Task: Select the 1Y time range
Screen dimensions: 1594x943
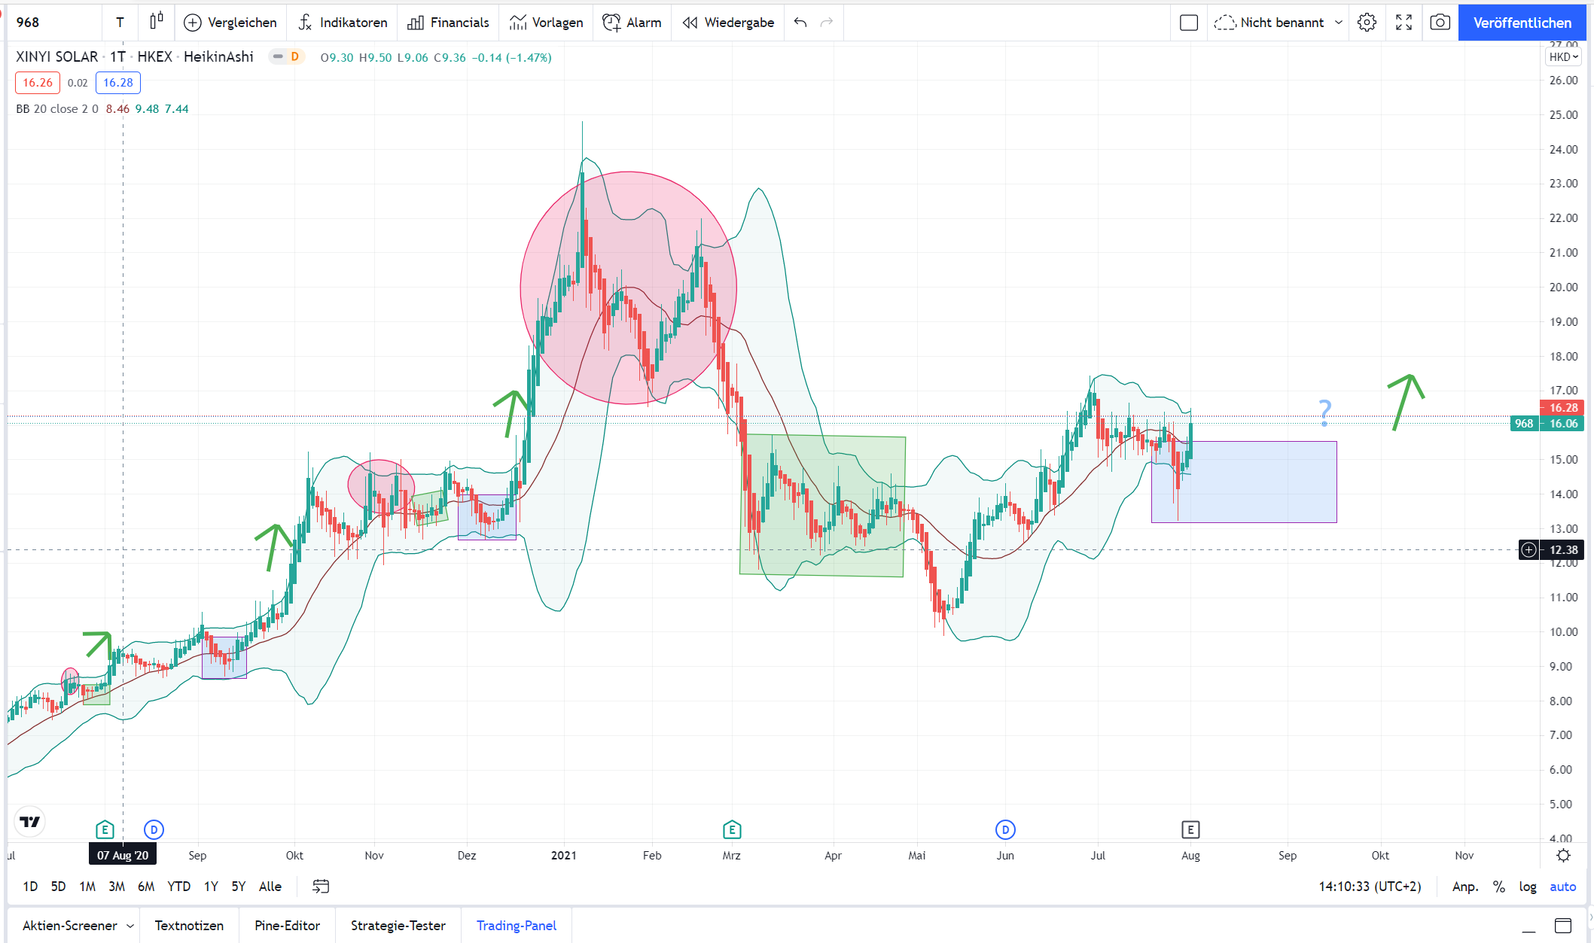Action: [210, 887]
